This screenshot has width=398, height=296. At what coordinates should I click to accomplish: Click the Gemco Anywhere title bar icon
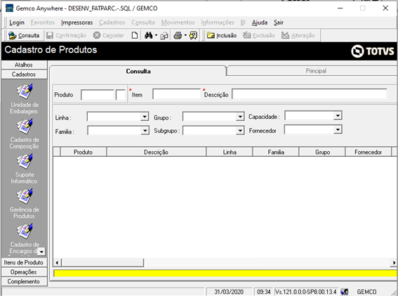point(9,8)
